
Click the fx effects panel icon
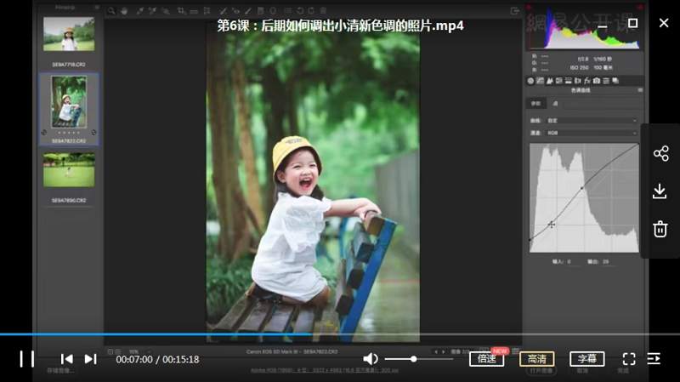pos(587,81)
